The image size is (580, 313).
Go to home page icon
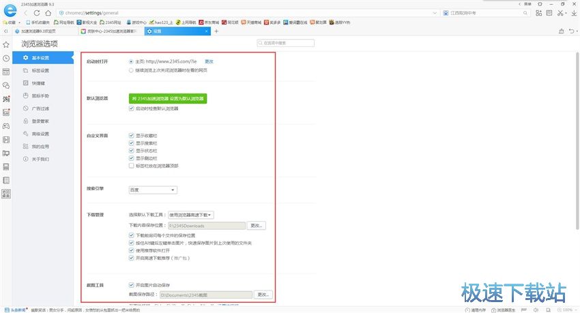(48, 13)
